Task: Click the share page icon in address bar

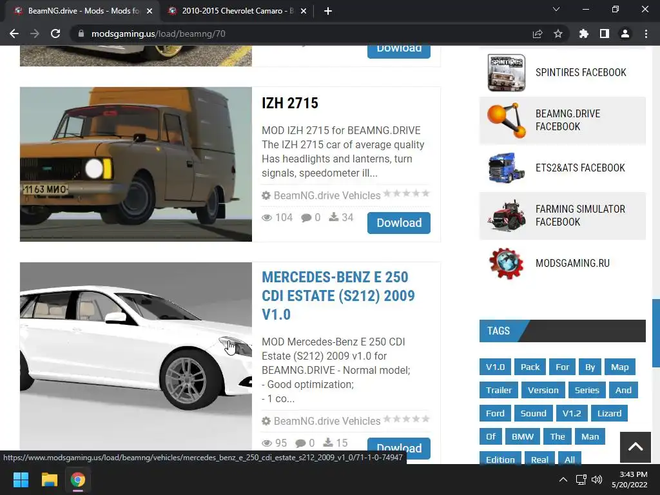Action: (x=538, y=34)
